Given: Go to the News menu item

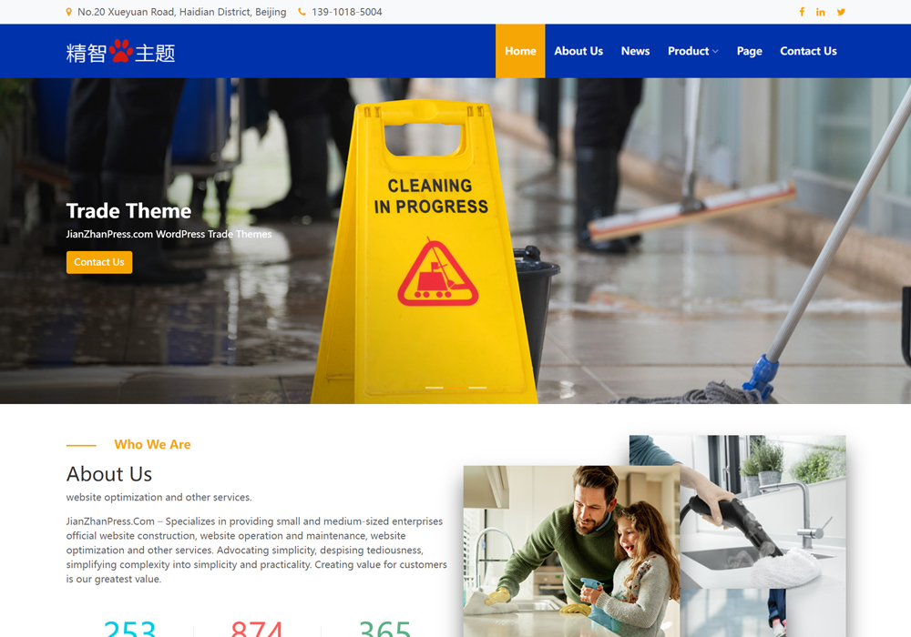Looking at the screenshot, I should click(635, 51).
